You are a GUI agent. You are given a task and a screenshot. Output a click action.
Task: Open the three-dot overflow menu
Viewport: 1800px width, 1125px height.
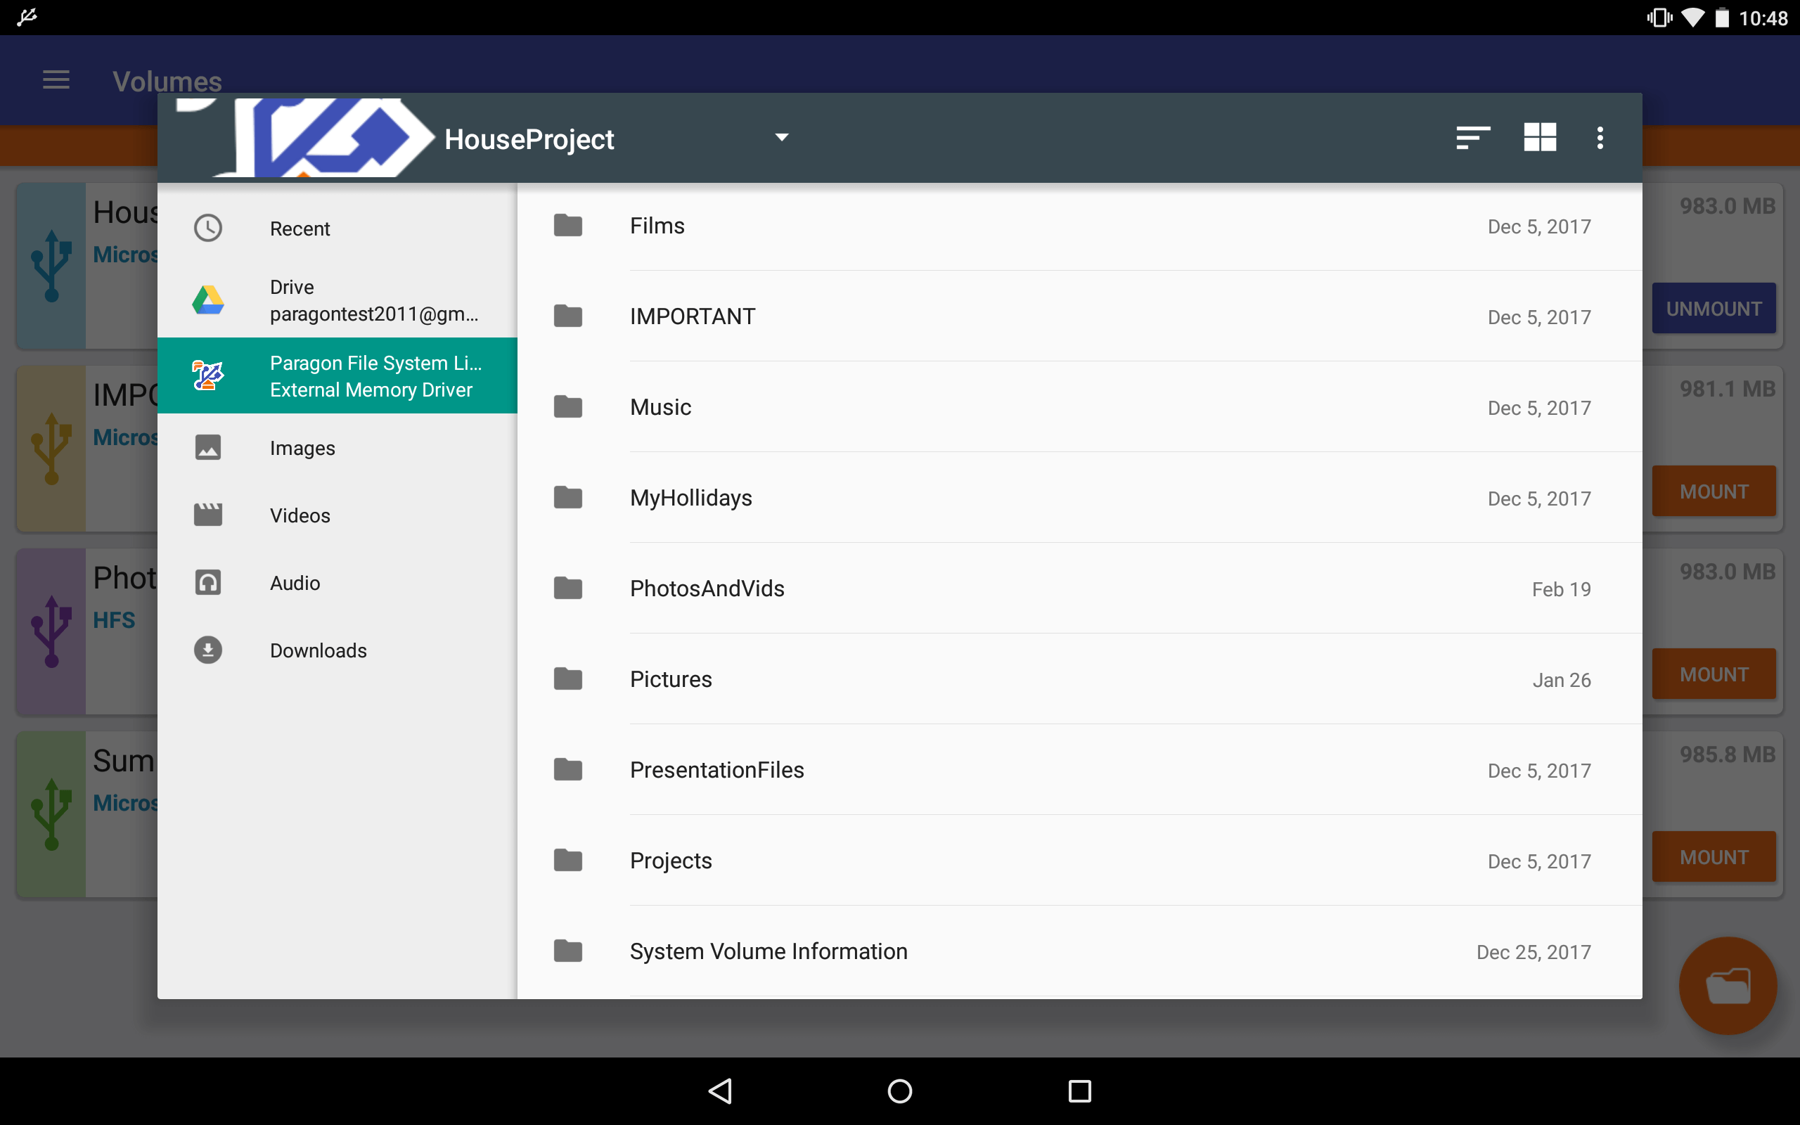[1600, 138]
